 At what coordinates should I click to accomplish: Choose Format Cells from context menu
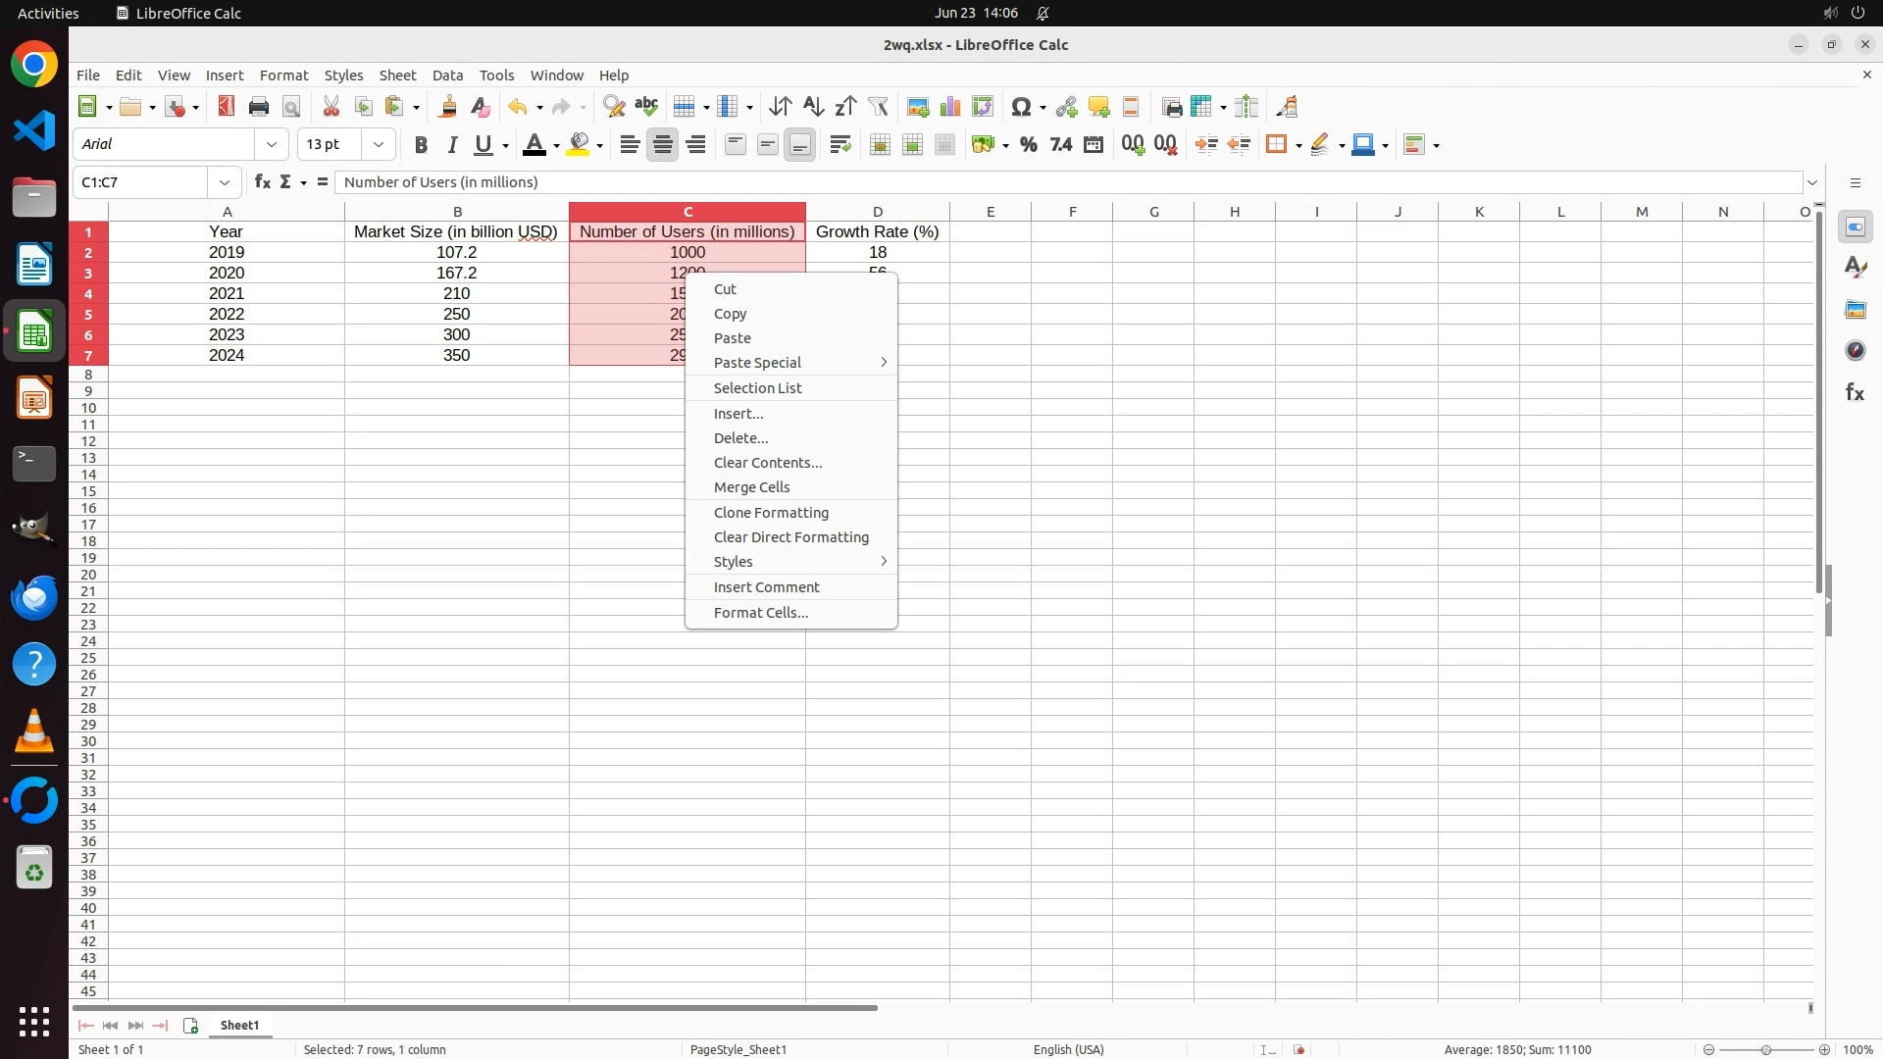tap(761, 613)
